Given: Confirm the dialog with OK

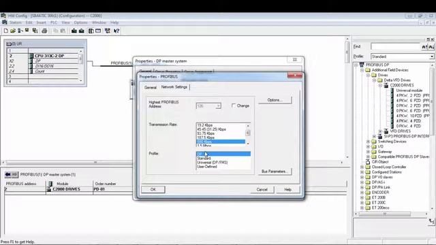Looking at the screenshot, I should pyautogui.click(x=153, y=189).
